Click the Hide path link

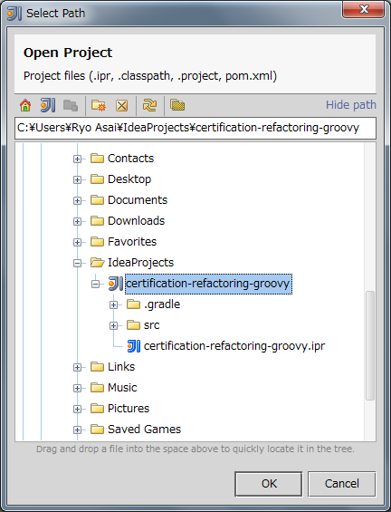tap(351, 105)
